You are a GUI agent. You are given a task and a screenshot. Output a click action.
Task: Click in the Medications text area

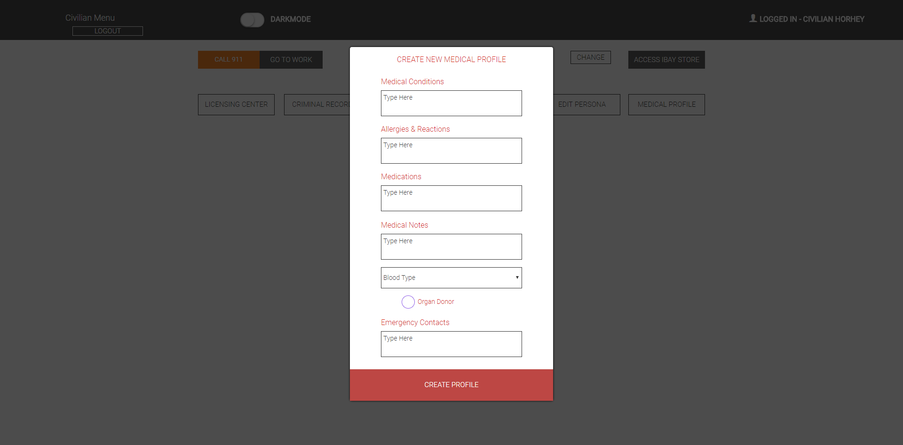point(451,198)
